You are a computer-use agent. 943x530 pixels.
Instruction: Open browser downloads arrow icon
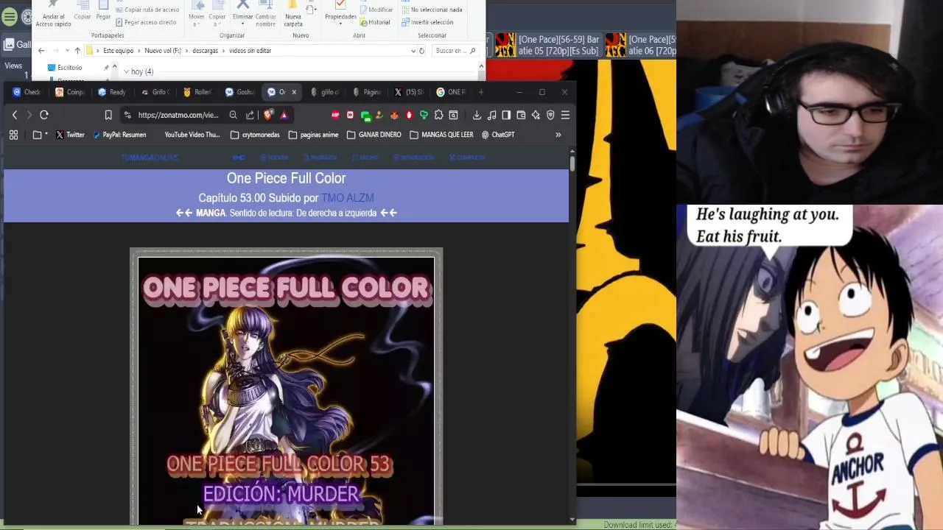pyautogui.click(x=477, y=115)
